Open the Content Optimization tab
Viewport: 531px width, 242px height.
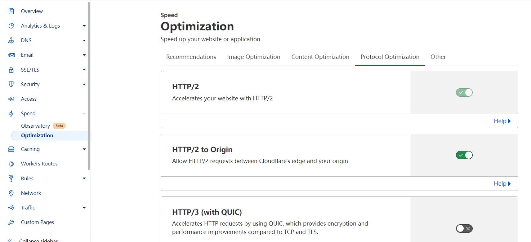coord(320,57)
